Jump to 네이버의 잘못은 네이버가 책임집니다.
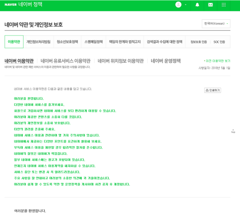Viewport: 240px width, 214px height. pyautogui.click(x=41, y=154)
